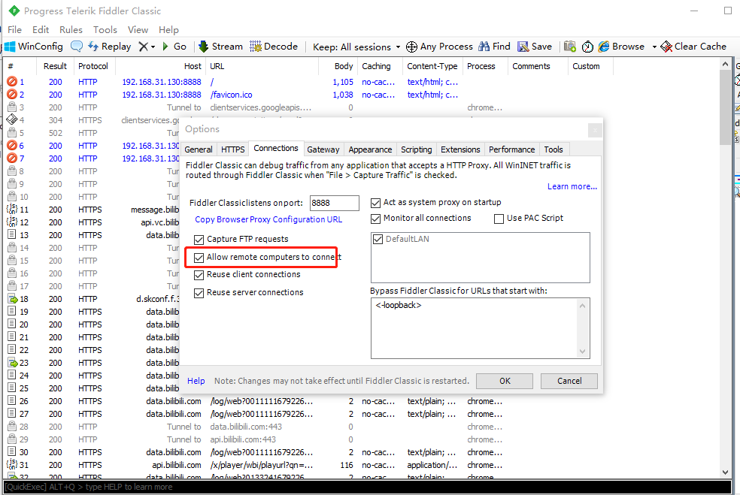Screen dimensions: 740x495
Task: Save sessions using the Save toolbar icon
Action: click(x=535, y=47)
